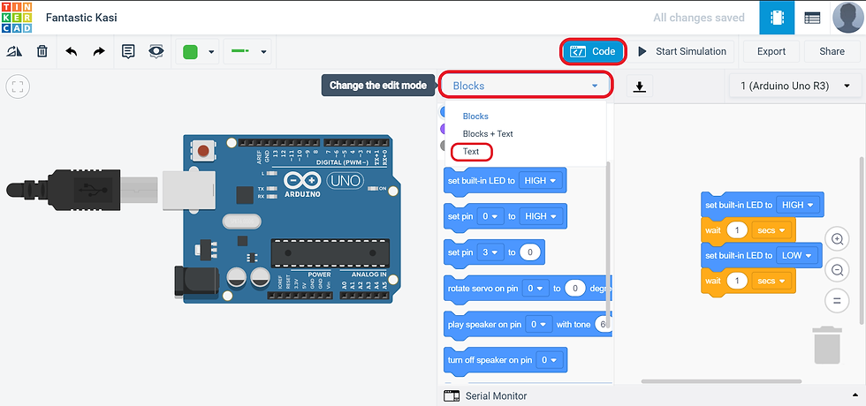Select Blocks in edit mode menu

[475, 117]
